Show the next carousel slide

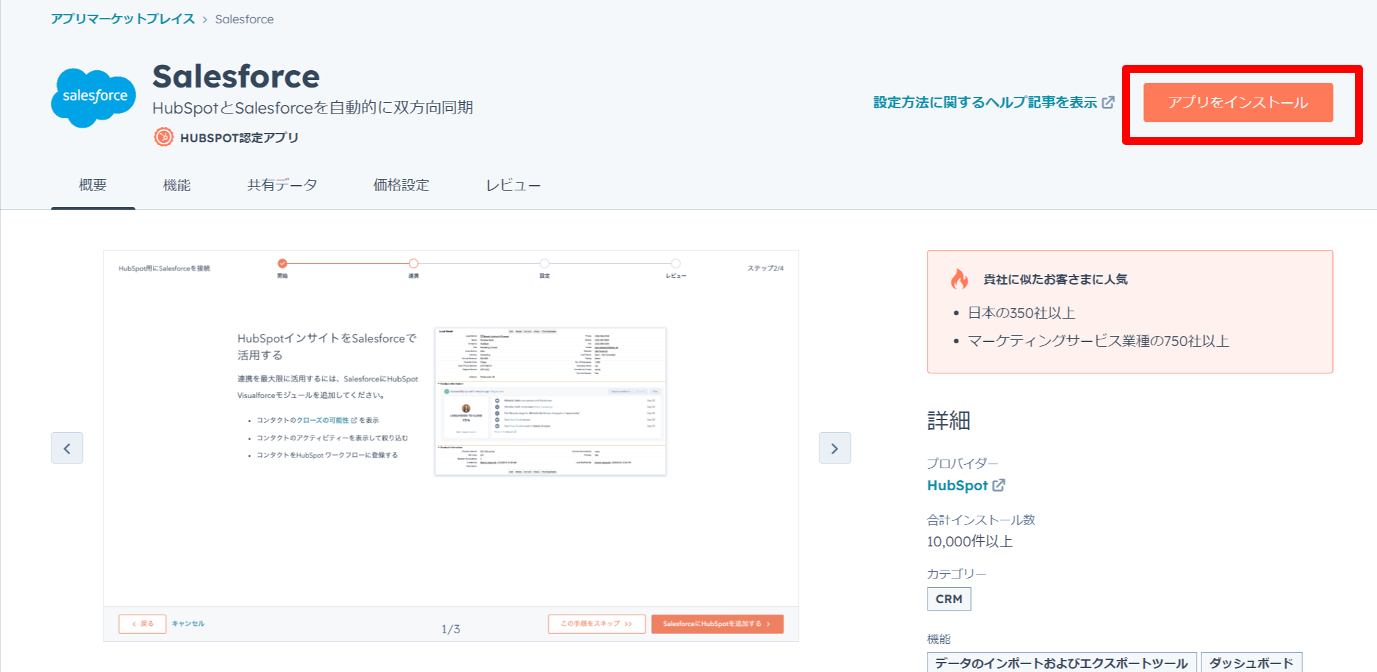click(835, 448)
